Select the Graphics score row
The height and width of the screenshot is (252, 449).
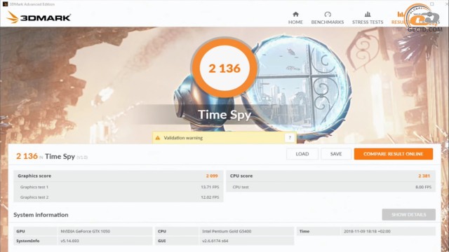coord(119,176)
